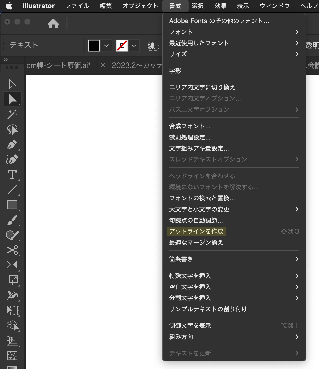The image size is (319, 369).
Task: Select the Scale tool
Action: pyautogui.click(x=12, y=280)
